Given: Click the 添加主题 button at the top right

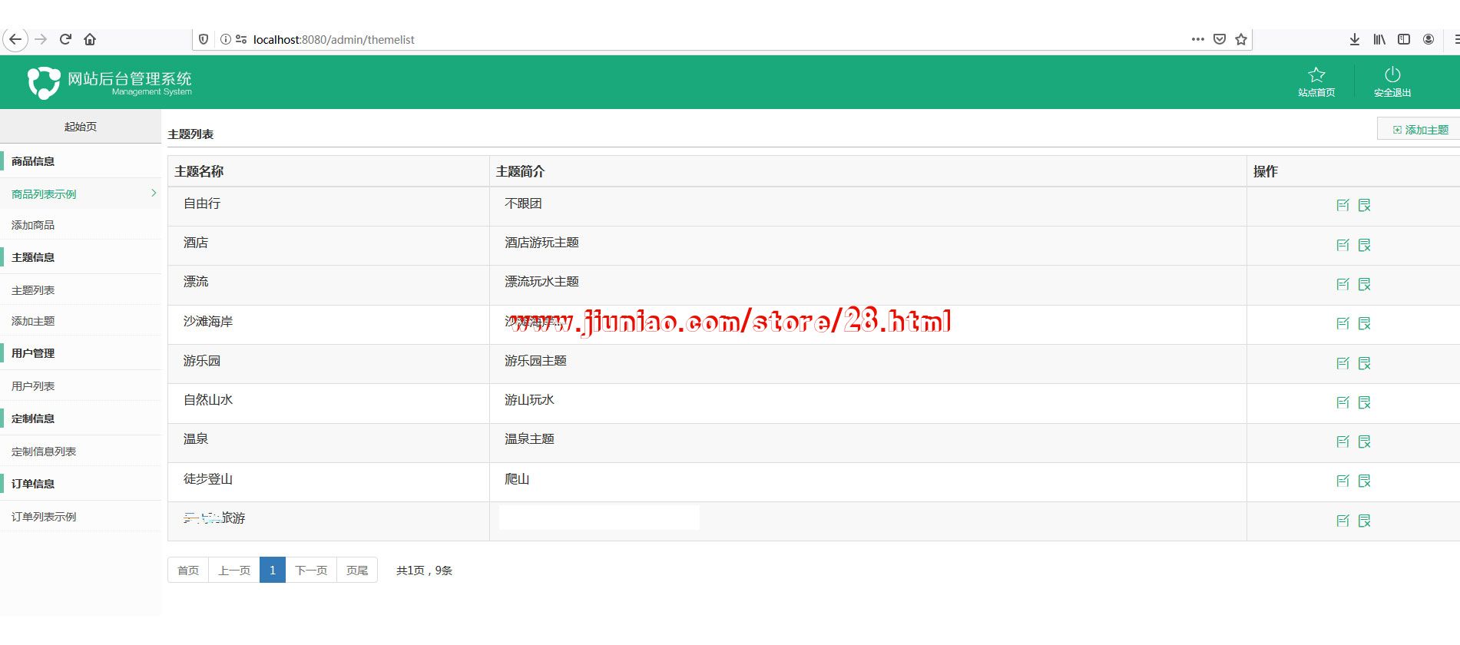Looking at the screenshot, I should [x=1420, y=130].
